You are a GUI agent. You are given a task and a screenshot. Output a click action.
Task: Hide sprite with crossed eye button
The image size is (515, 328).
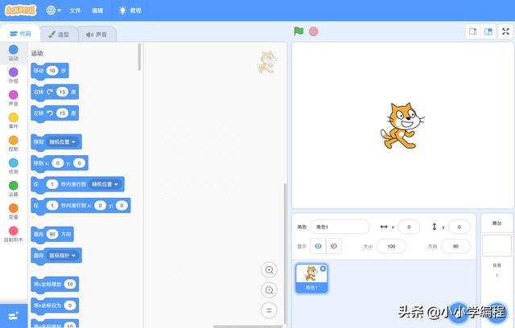pos(334,246)
